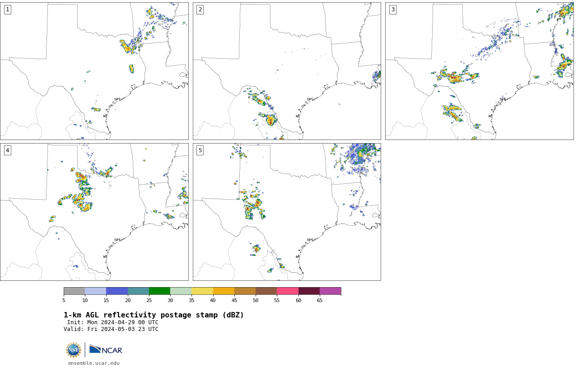Click the maroon 60-65 dBZ swatch
This screenshot has width=578, height=368.
point(309,291)
